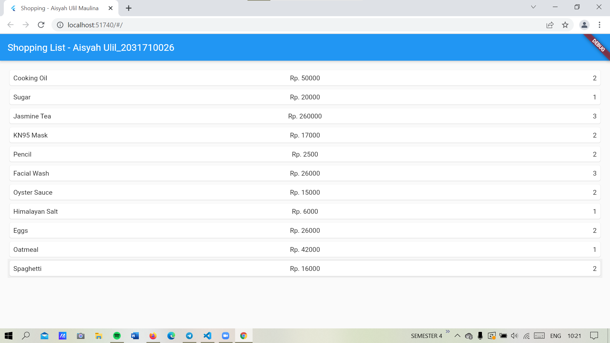This screenshot has width=610, height=343.
Task: Show hidden system tray icons chevron
Action: click(x=457, y=336)
